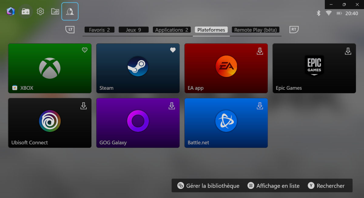Click the download icon on Ubisoft Connect
The width and height of the screenshot is (364, 198).
point(83,106)
